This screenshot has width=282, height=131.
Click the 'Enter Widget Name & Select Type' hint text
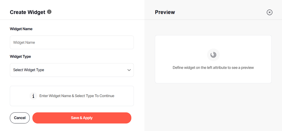tap(77, 96)
